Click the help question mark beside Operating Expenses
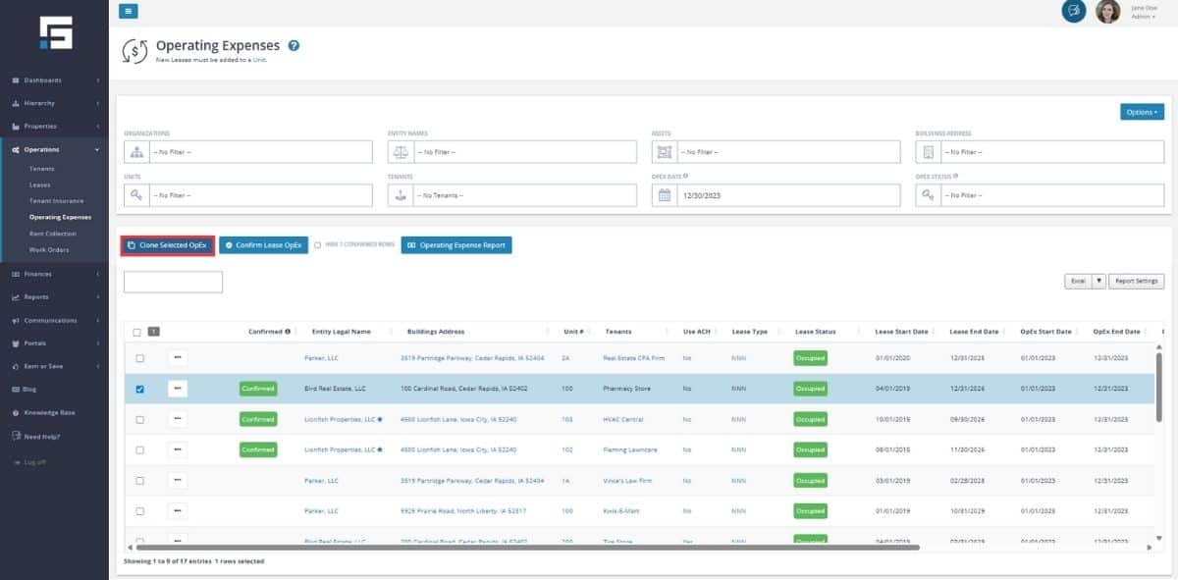This screenshot has width=1178, height=580. pyautogui.click(x=294, y=45)
